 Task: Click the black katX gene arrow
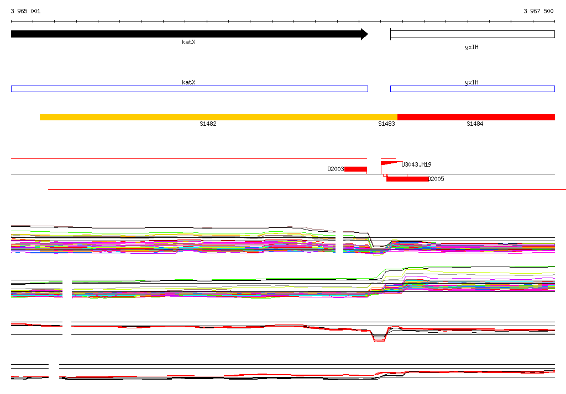point(190,34)
